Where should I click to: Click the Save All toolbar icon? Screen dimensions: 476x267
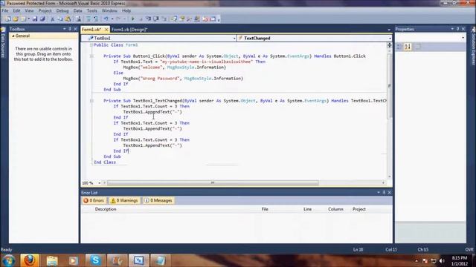click(x=42, y=19)
